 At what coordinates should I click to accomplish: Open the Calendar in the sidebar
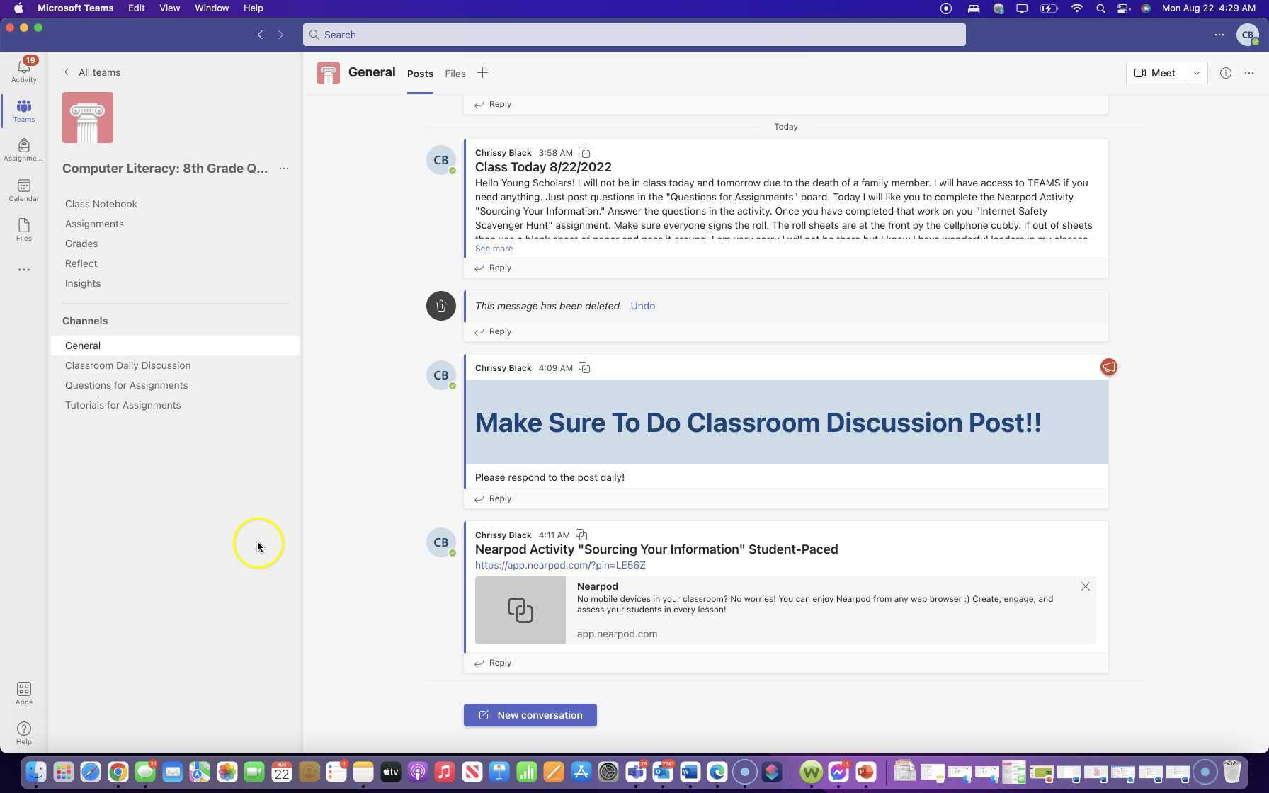point(23,190)
